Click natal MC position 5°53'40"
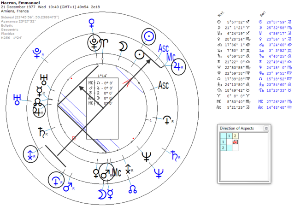 pyautogui.click(x=236, y=101)
